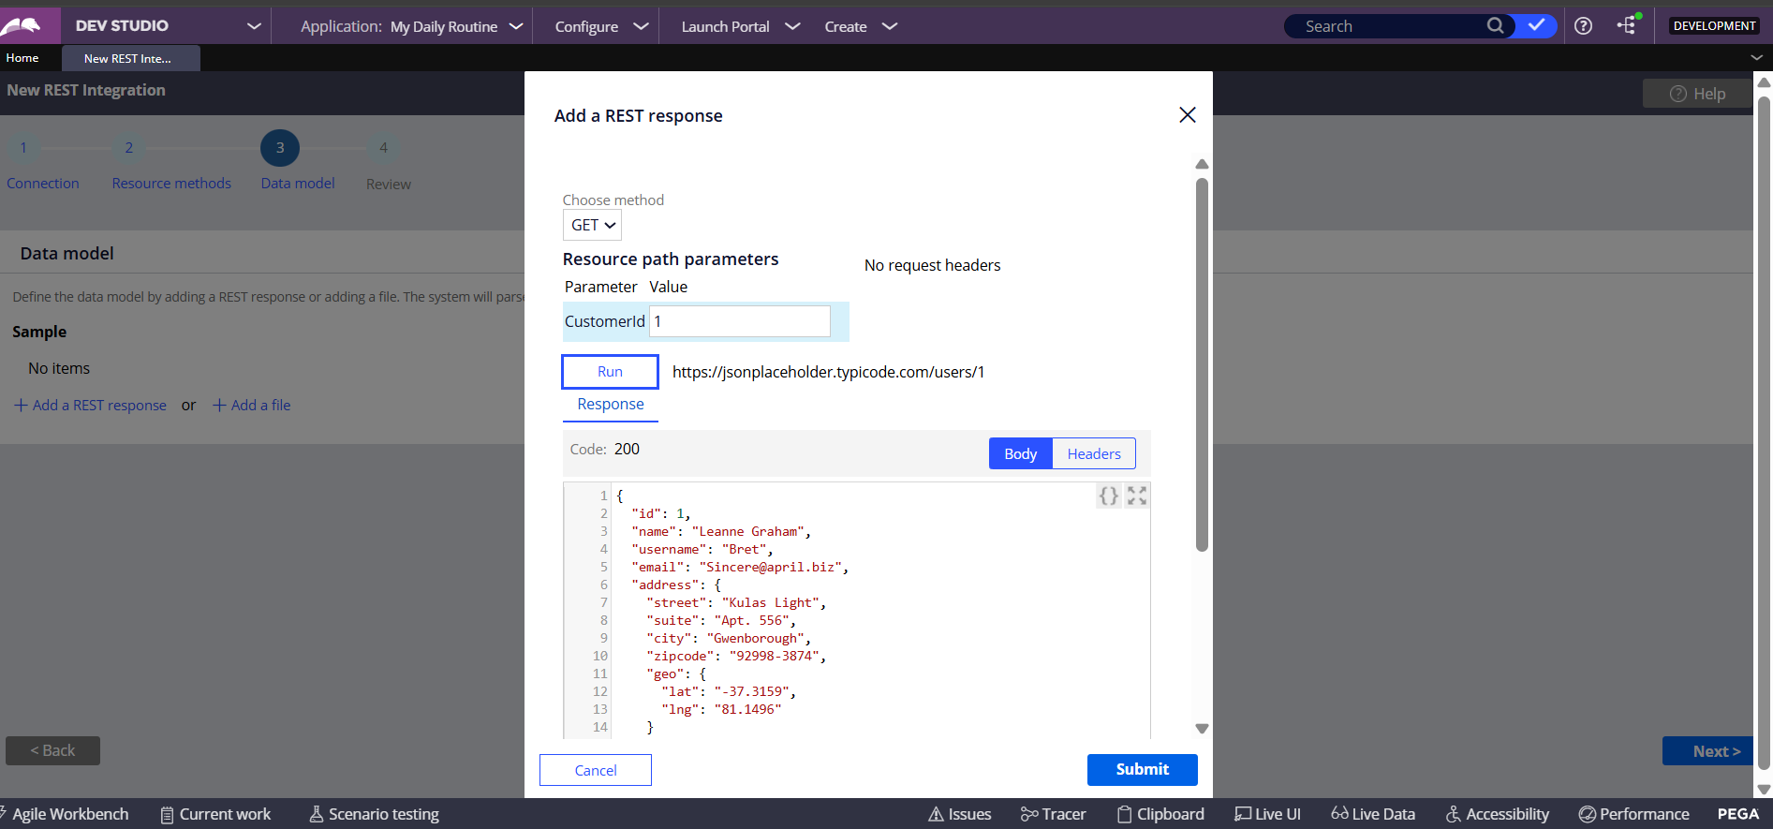
Task: Open Tracer from the bottom toolbar
Action: point(1053,814)
